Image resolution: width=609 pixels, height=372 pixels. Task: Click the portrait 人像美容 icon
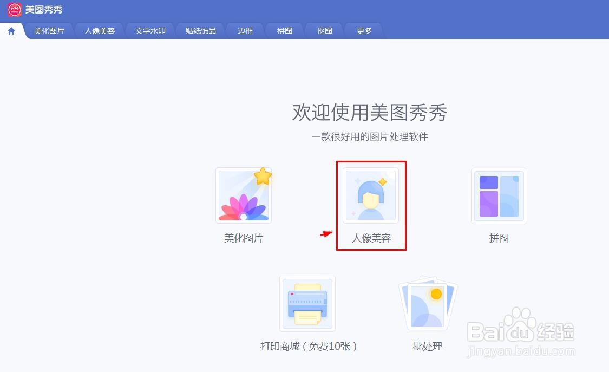tap(371, 195)
